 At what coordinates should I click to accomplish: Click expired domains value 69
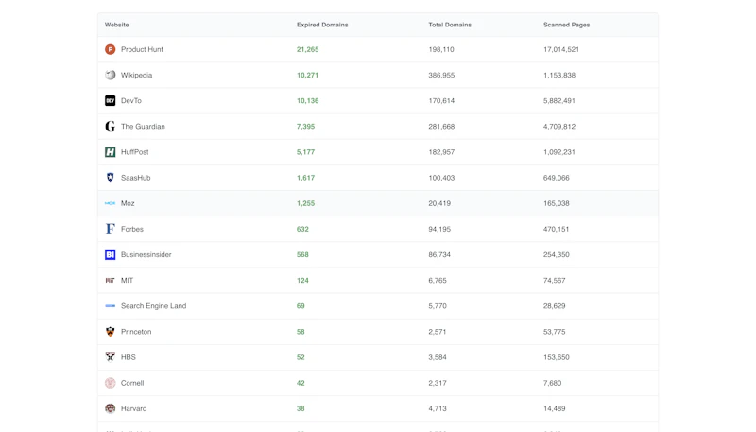coord(301,305)
